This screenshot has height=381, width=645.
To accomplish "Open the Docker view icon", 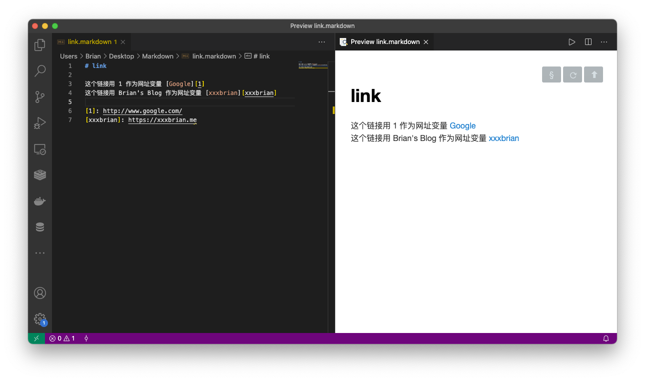I will [40, 201].
